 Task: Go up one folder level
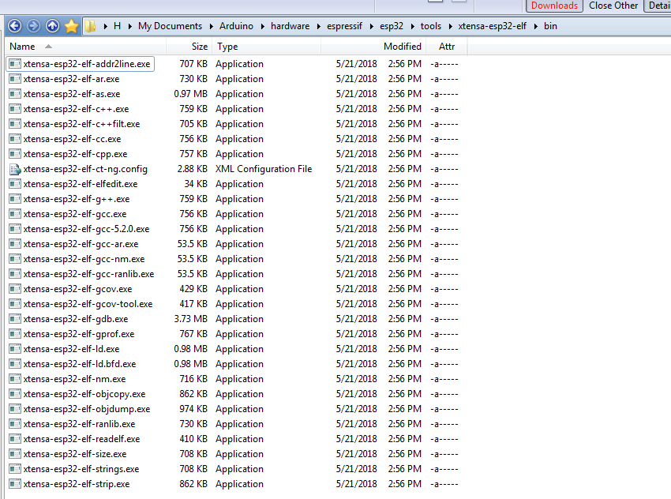point(52,26)
